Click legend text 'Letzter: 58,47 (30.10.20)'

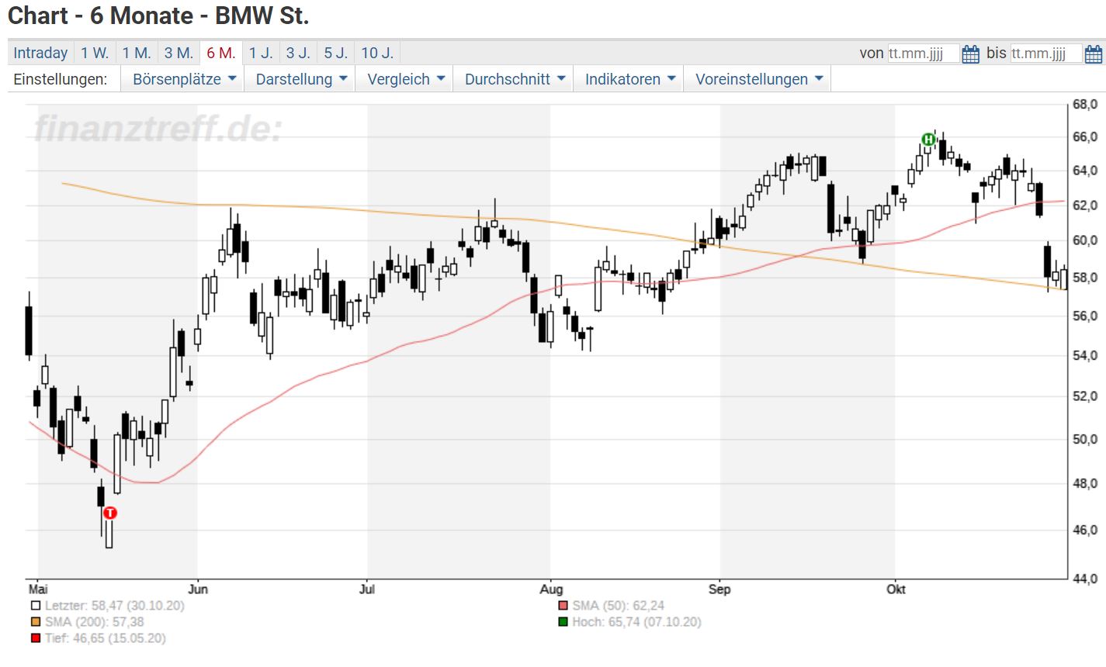point(115,606)
